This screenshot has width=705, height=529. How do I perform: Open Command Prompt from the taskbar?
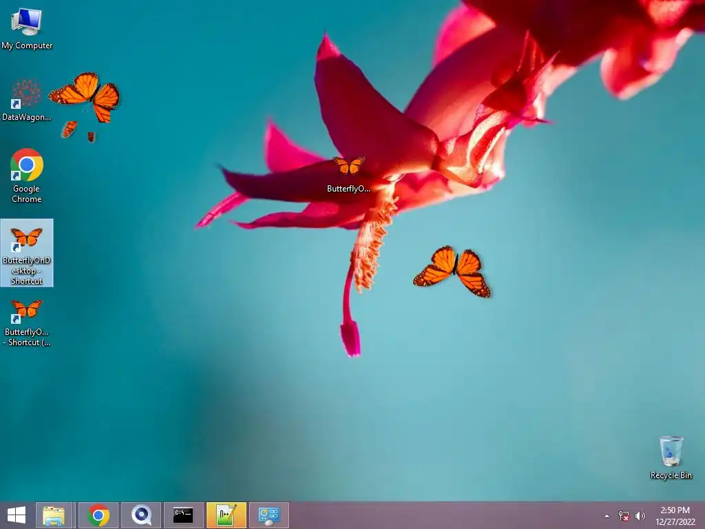pyautogui.click(x=183, y=515)
